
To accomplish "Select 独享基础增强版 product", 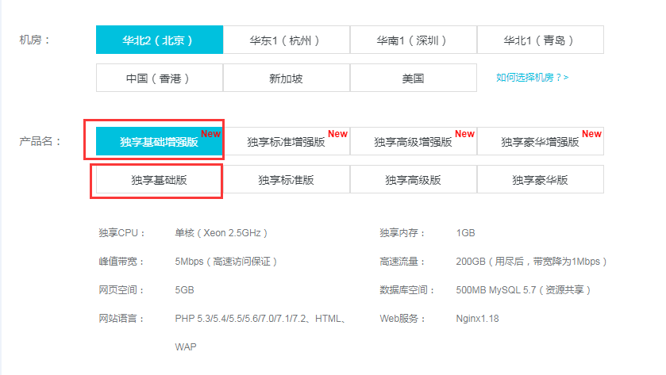I will pyautogui.click(x=160, y=141).
